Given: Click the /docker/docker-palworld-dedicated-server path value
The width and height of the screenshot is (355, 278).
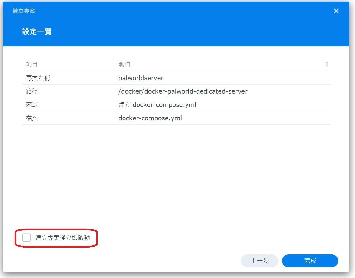Looking at the screenshot, I should pyautogui.click(x=183, y=91).
